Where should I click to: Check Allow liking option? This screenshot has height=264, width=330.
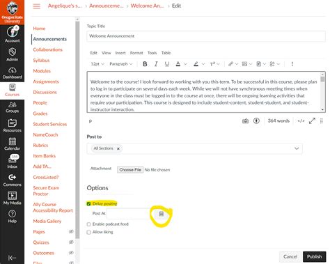88,232
